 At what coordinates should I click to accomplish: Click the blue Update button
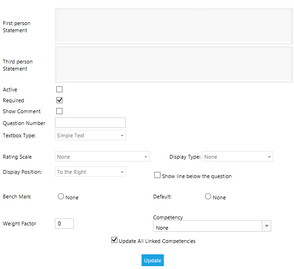coord(152,260)
